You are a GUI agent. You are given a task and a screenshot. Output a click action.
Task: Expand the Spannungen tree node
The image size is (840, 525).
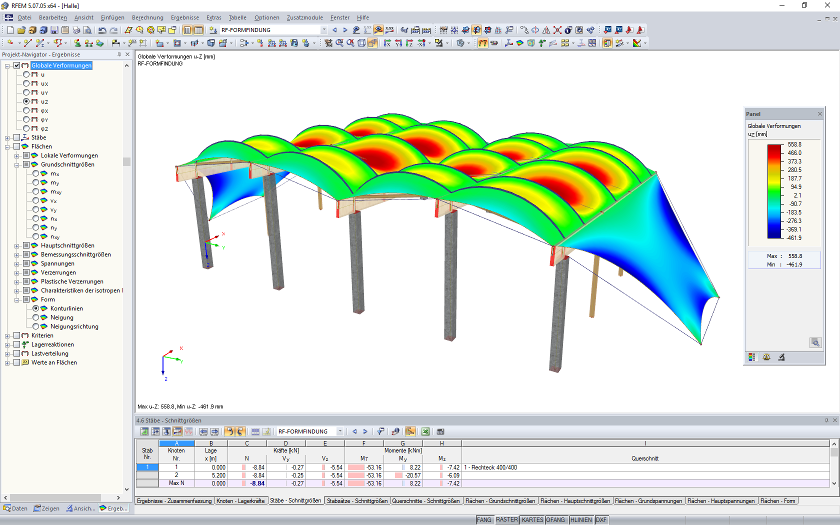click(x=17, y=263)
